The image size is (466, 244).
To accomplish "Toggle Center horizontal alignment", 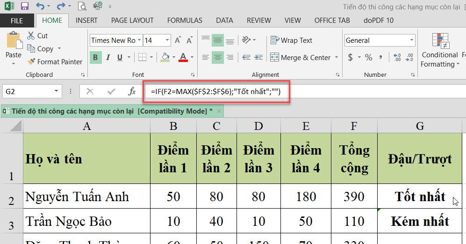I will (x=217, y=57).
